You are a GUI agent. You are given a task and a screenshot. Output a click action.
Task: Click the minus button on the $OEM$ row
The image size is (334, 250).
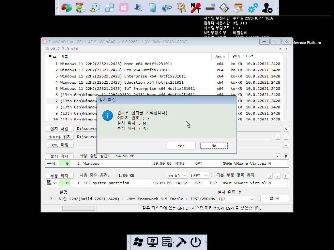pyautogui.click(x=286, y=137)
